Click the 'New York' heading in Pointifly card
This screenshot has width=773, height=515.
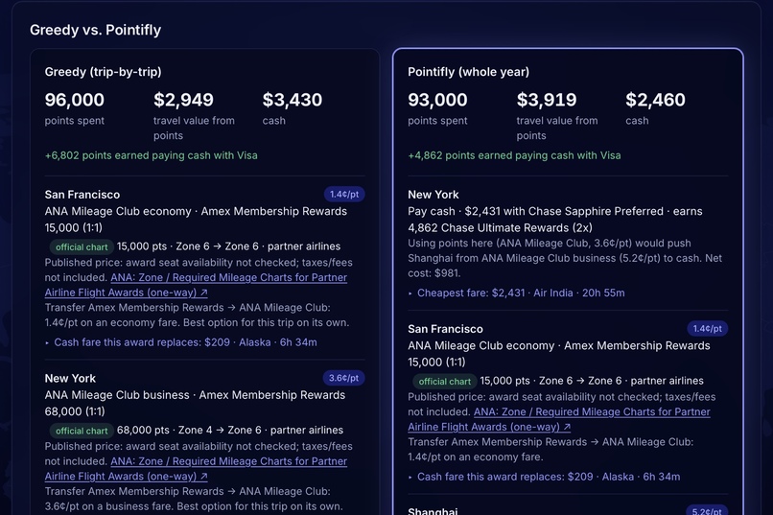coord(433,195)
